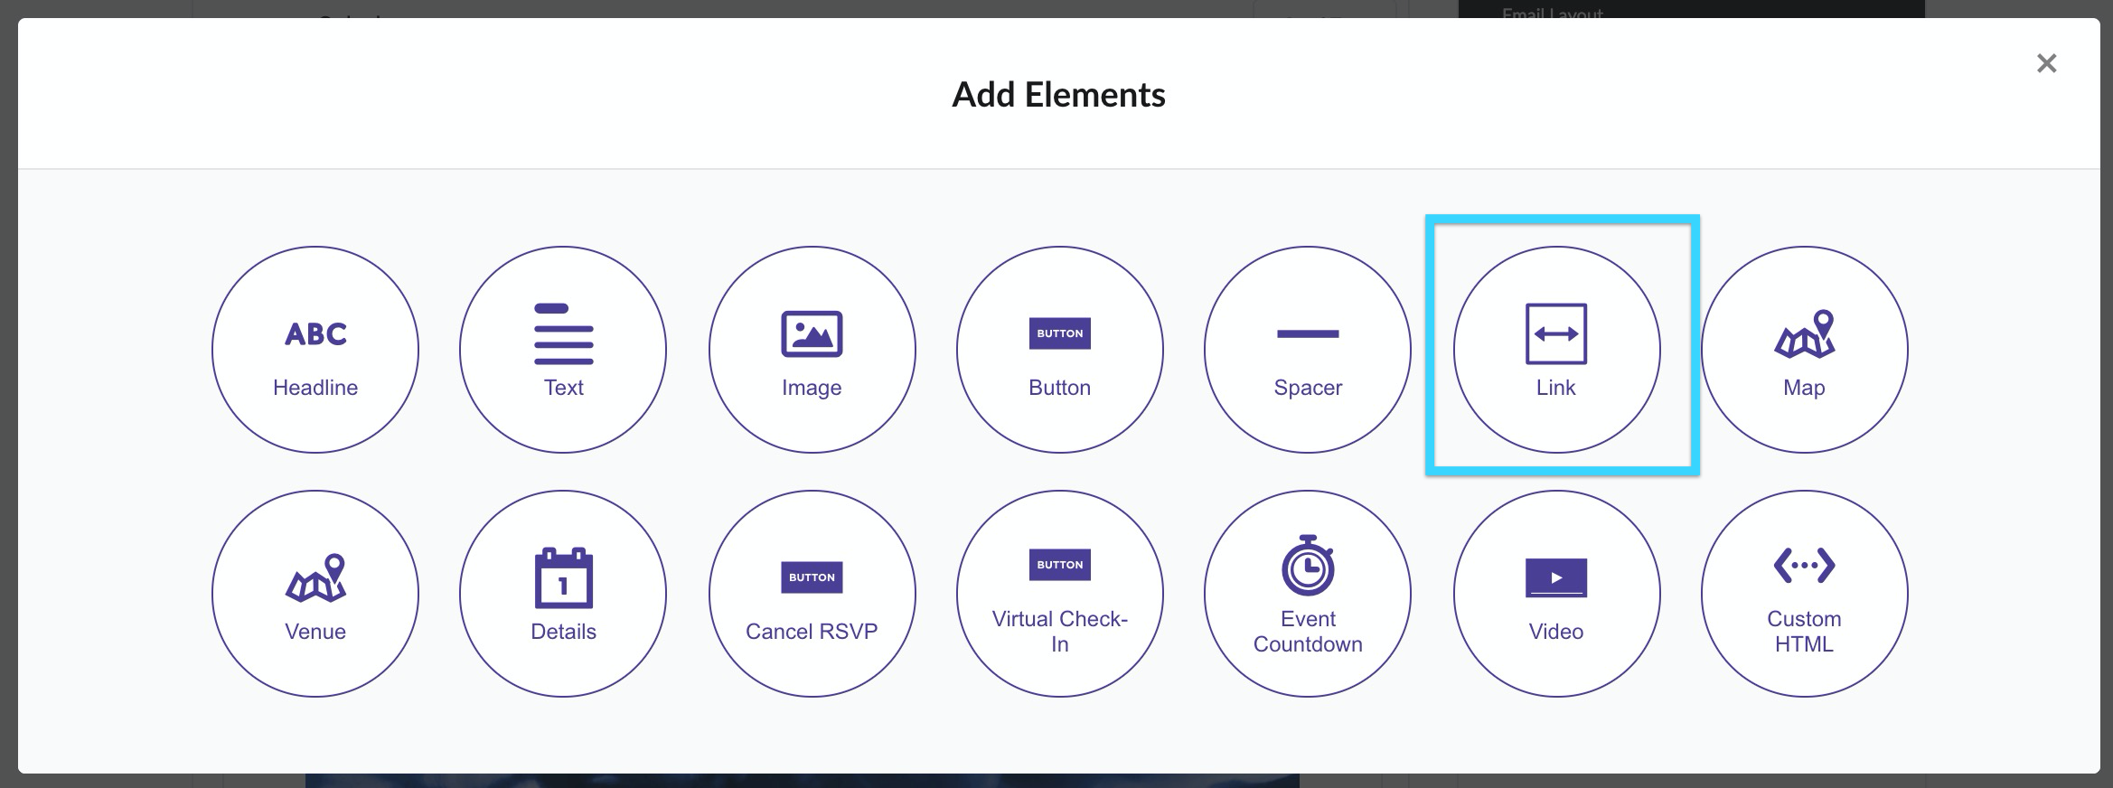Click the Custom HTML label text
The height and width of the screenshot is (788, 2113).
pyautogui.click(x=1804, y=632)
